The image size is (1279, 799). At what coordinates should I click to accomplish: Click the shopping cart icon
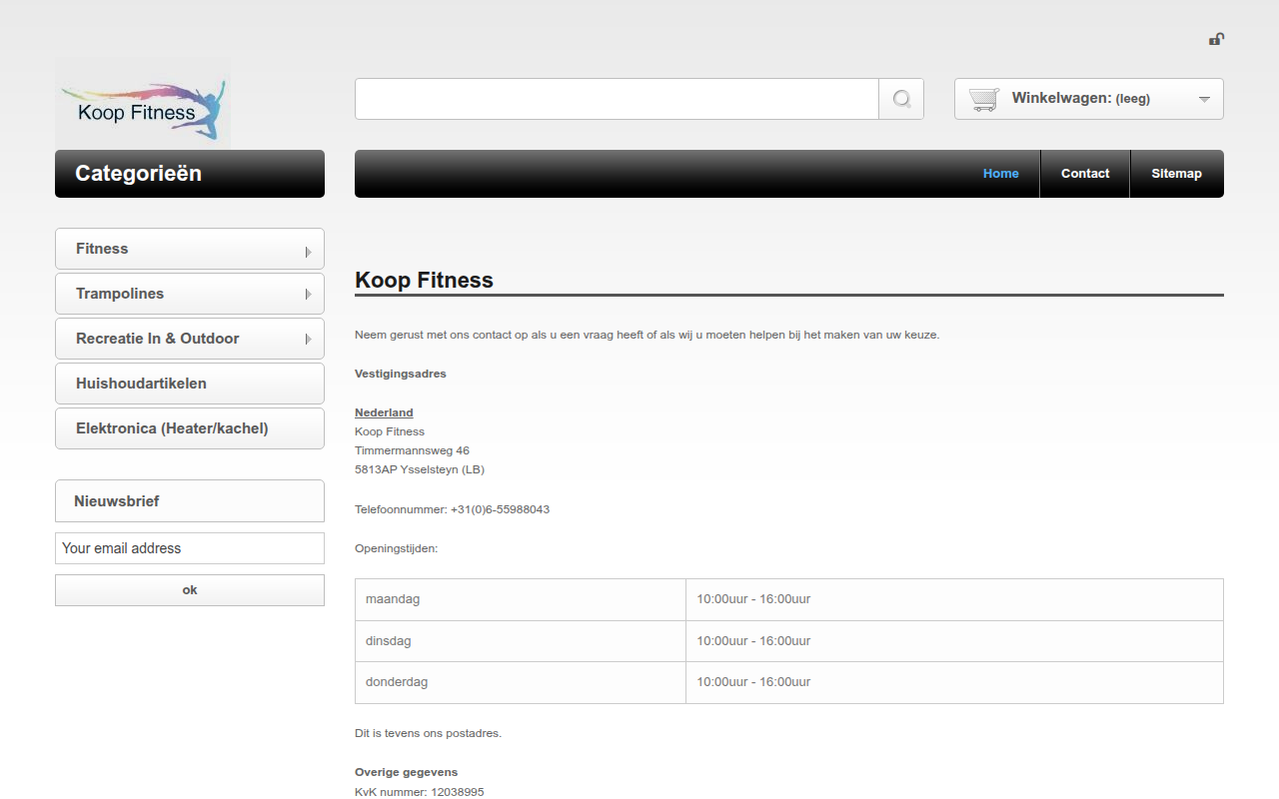point(984,99)
